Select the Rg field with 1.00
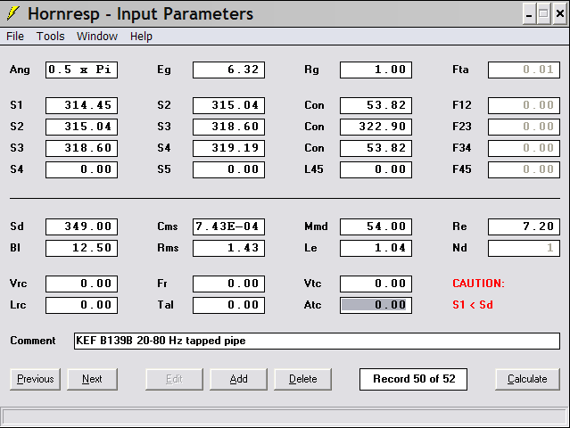The height and width of the screenshot is (428, 570). coord(376,70)
